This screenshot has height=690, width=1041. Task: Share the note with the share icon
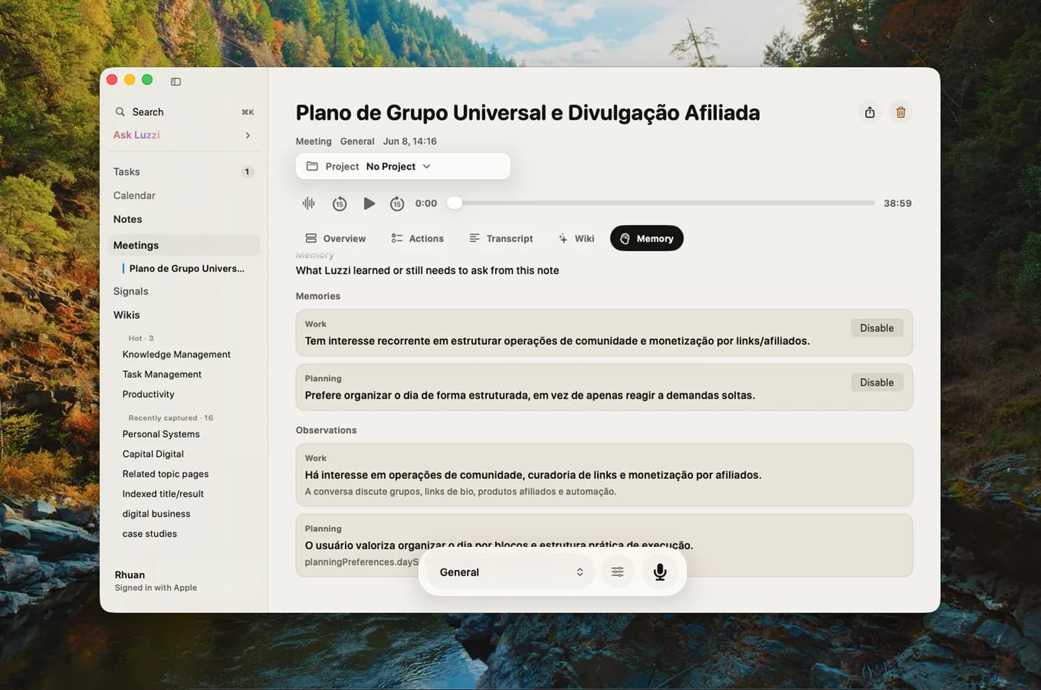[x=870, y=113]
